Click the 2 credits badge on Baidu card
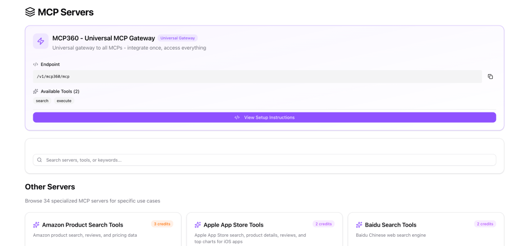 (x=484, y=224)
